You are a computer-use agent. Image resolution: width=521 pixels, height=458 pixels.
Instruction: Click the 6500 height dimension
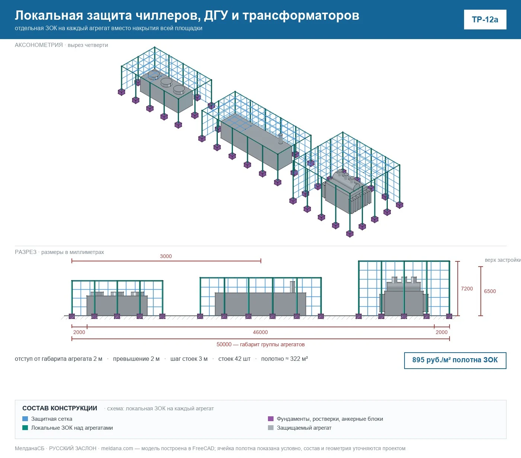[x=490, y=291]
